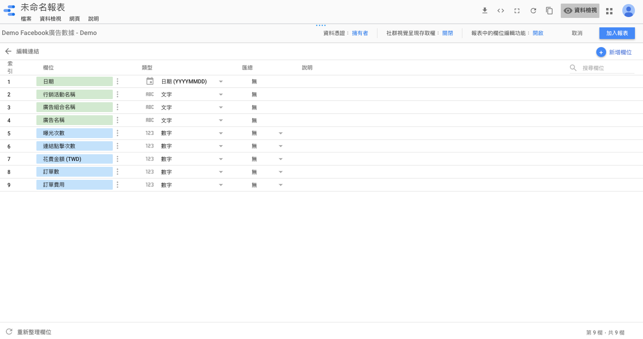Toggle 報表中的欄位編輯功能 setting 開啟
The height and width of the screenshot is (339, 643).
click(538, 33)
